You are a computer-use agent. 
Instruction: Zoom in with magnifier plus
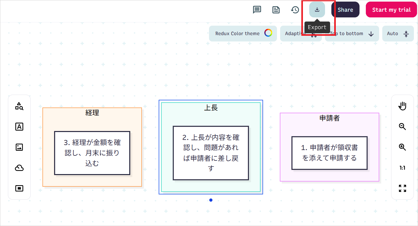click(x=402, y=147)
